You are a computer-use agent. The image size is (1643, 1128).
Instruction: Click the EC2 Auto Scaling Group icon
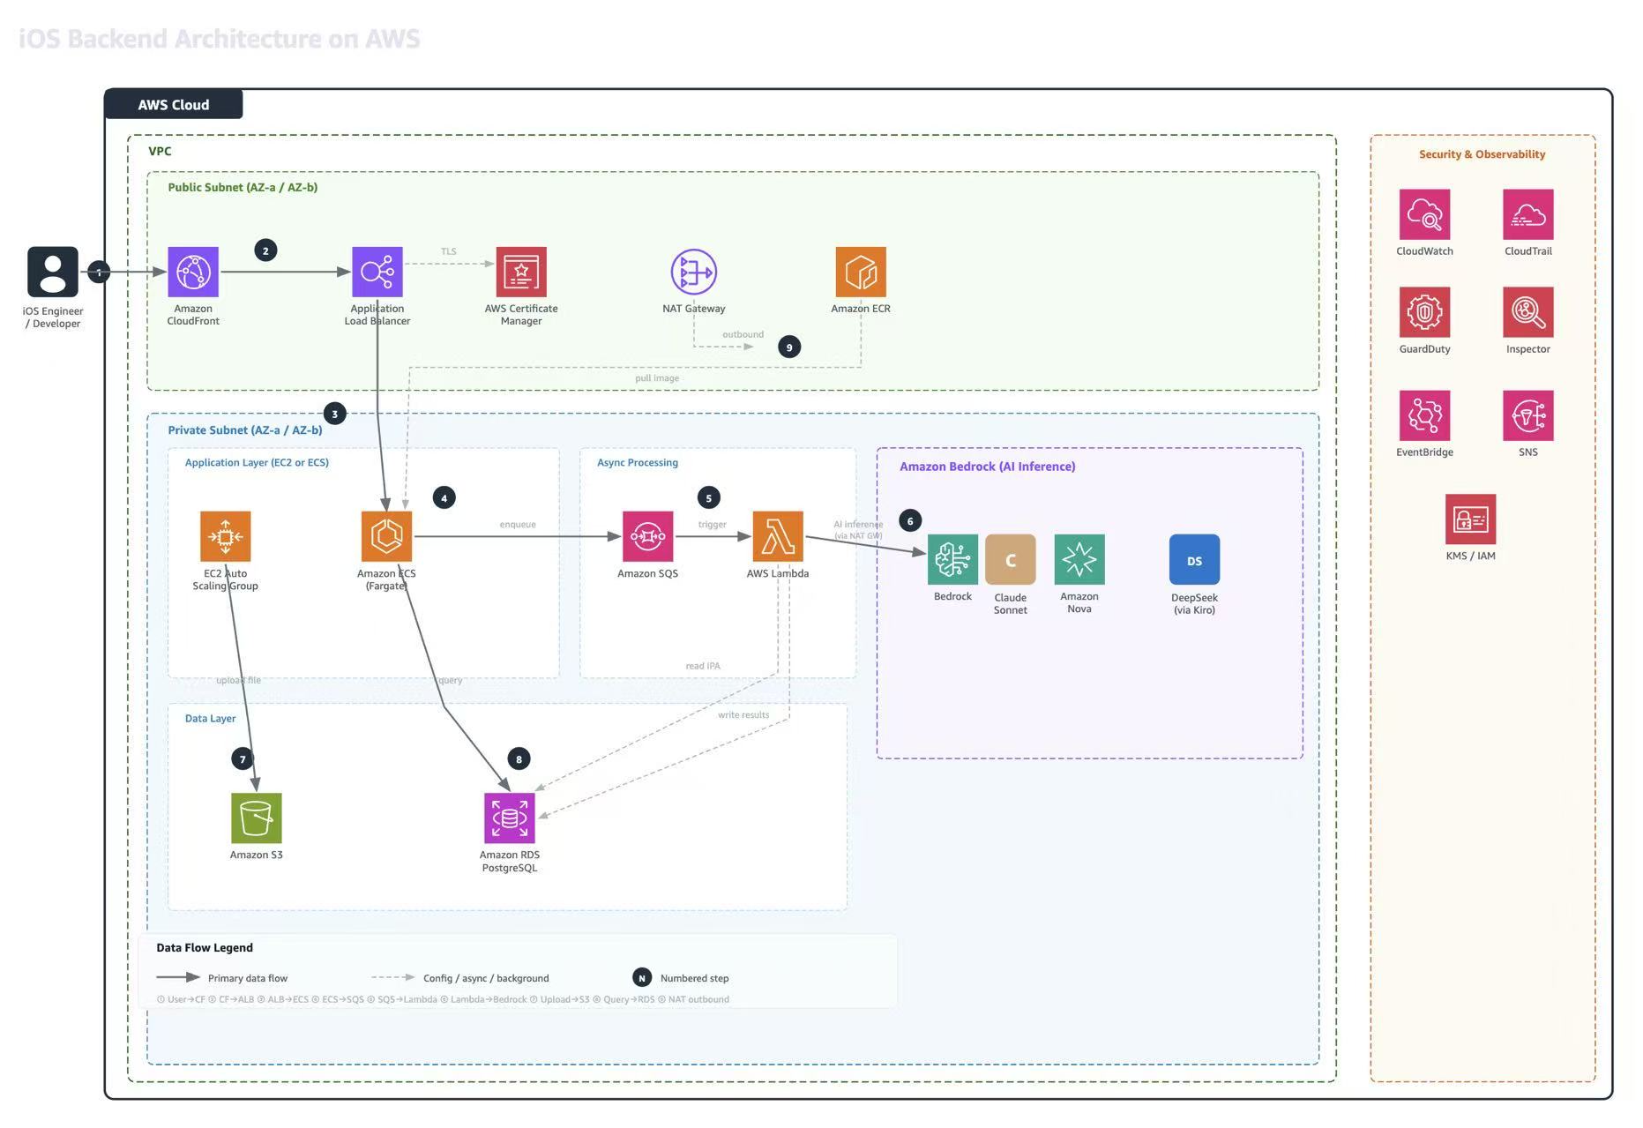(226, 536)
